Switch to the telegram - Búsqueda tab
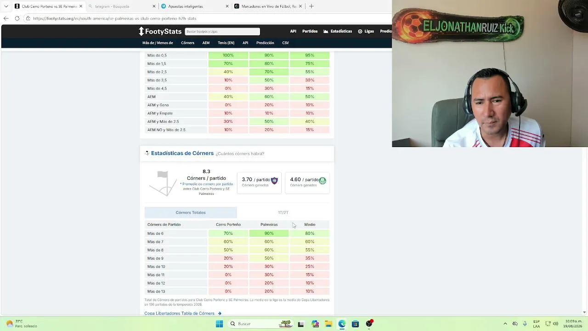 (x=121, y=6)
